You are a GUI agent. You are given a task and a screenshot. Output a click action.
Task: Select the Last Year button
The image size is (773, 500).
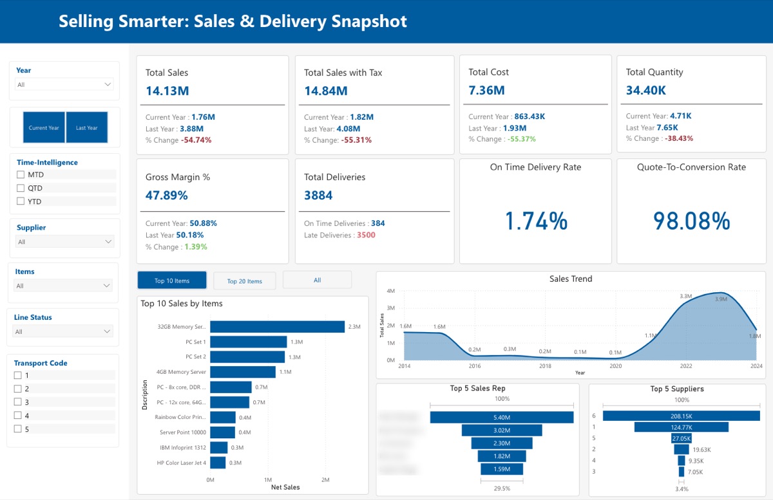pyautogui.click(x=87, y=127)
